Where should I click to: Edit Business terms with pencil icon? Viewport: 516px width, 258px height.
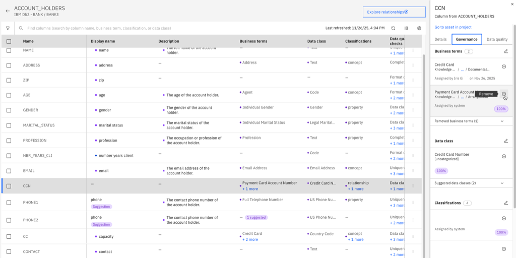click(506, 51)
